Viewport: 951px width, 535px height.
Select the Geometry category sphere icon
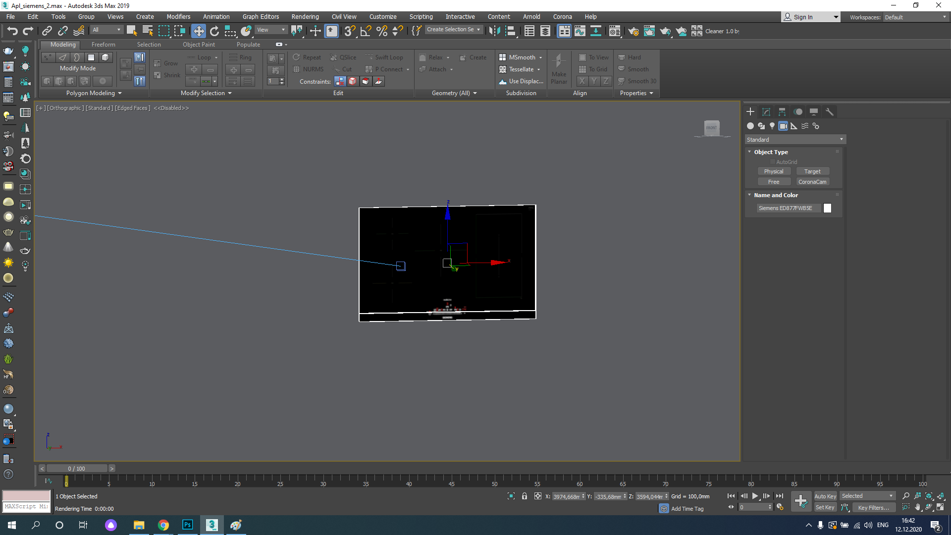pyautogui.click(x=750, y=126)
